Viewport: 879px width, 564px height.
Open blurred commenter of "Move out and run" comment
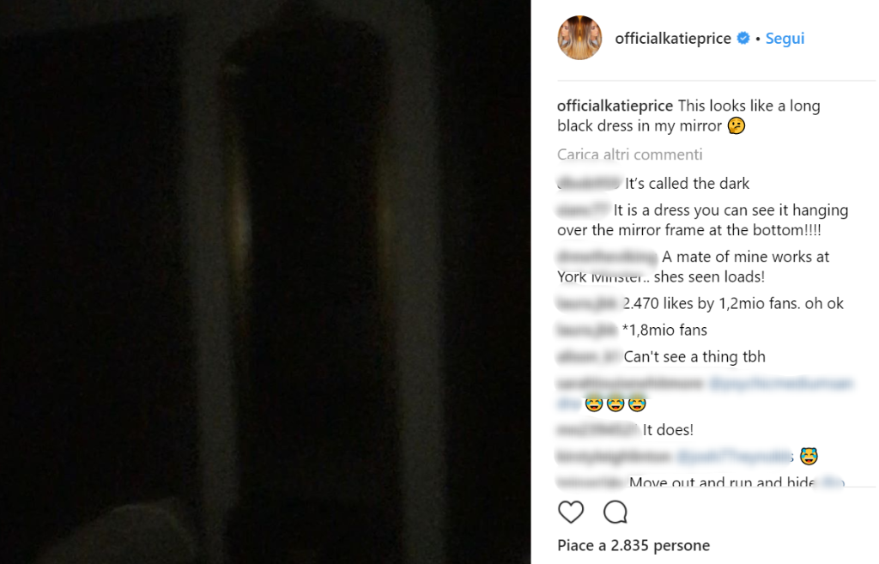coord(591,482)
